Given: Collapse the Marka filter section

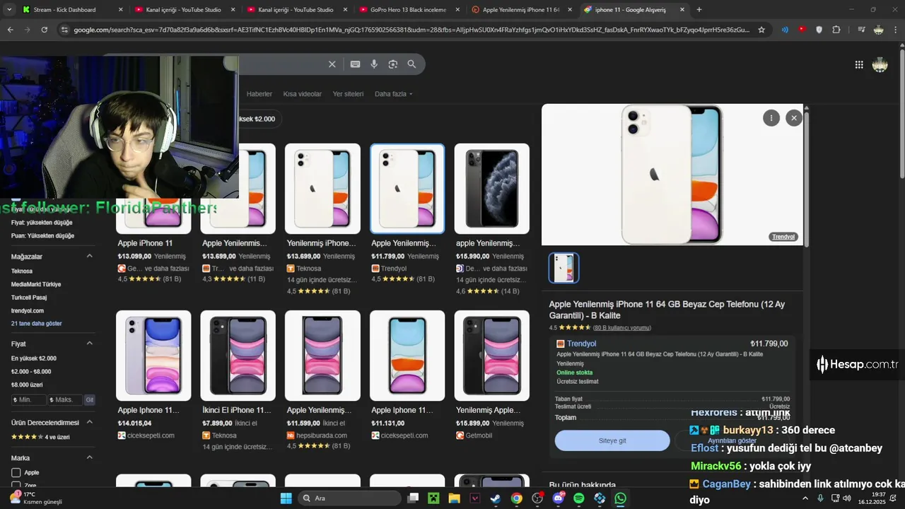Looking at the screenshot, I should click(90, 457).
